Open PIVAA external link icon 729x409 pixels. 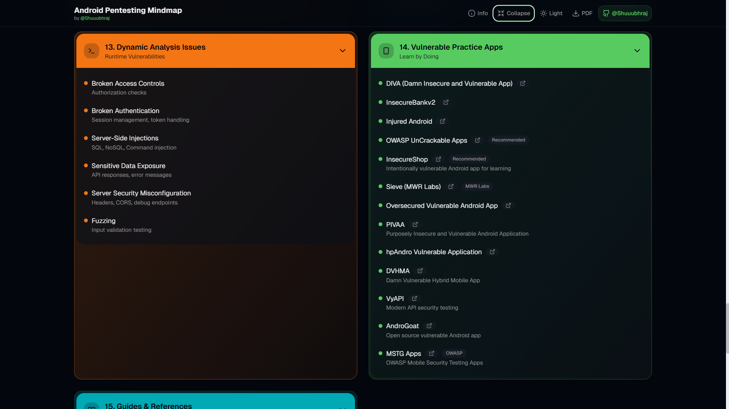pyautogui.click(x=415, y=225)
